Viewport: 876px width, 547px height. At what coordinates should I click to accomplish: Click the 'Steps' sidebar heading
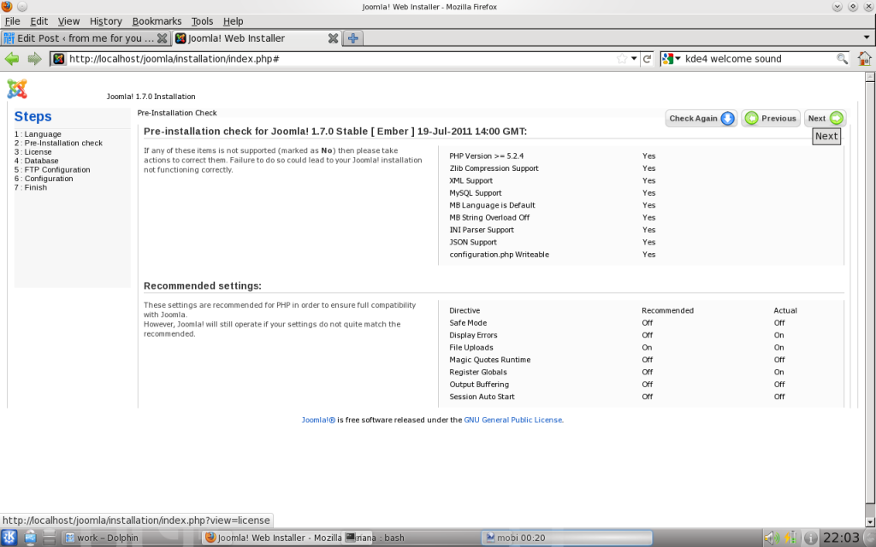pos(33,116)
